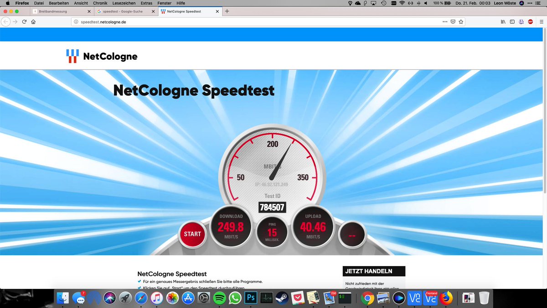This screenshot has width=547, height=308.
Task: Open Terminal from the Dock
Action: click(x=345, y=298)
